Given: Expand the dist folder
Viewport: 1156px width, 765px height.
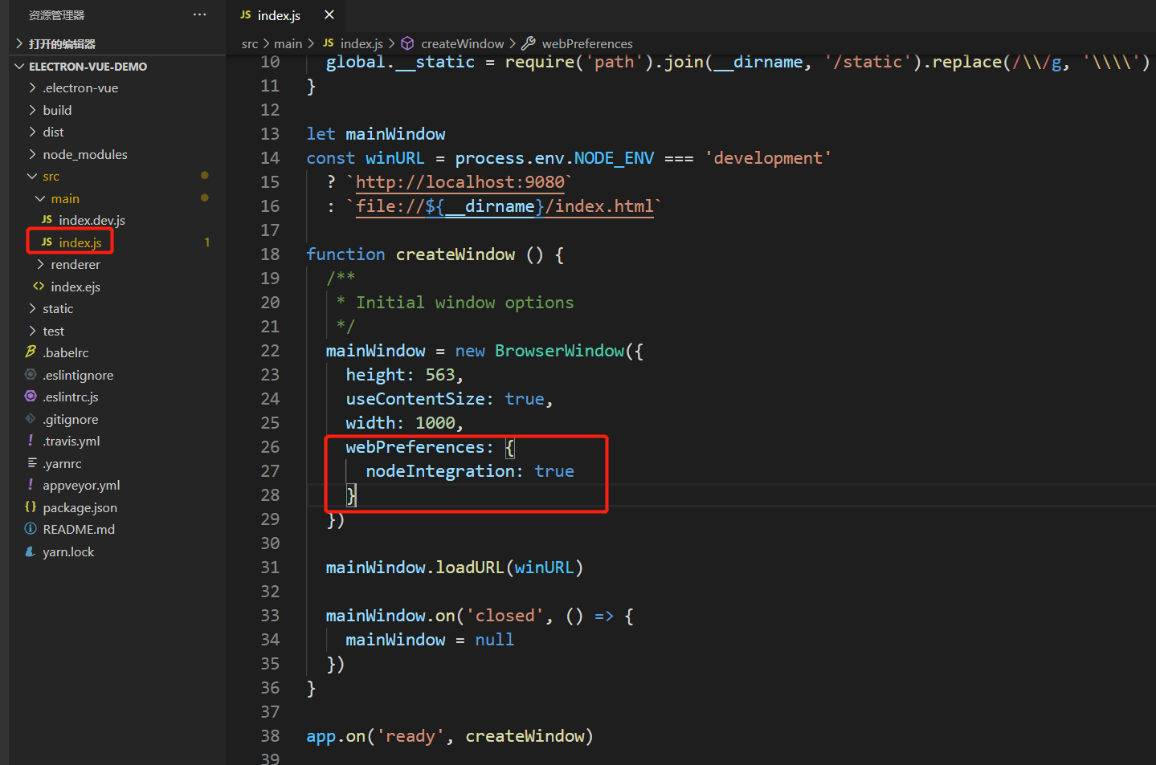Looking at the screenshot, I should point(53,132).
